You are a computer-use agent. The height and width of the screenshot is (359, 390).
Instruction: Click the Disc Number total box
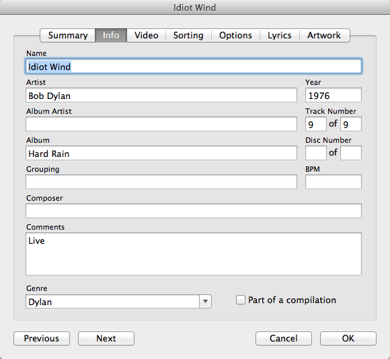[x=351, y=153]
